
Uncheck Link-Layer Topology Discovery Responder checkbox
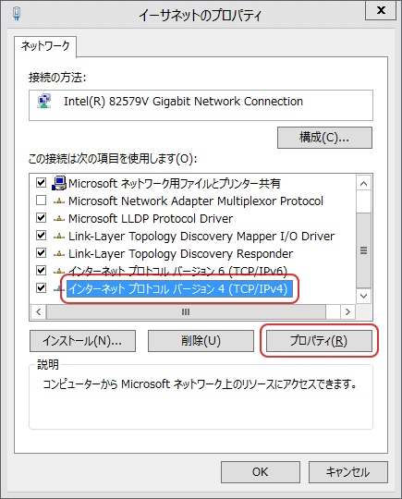(41, 253)
